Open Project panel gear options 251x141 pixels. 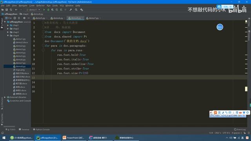[24, 18]
